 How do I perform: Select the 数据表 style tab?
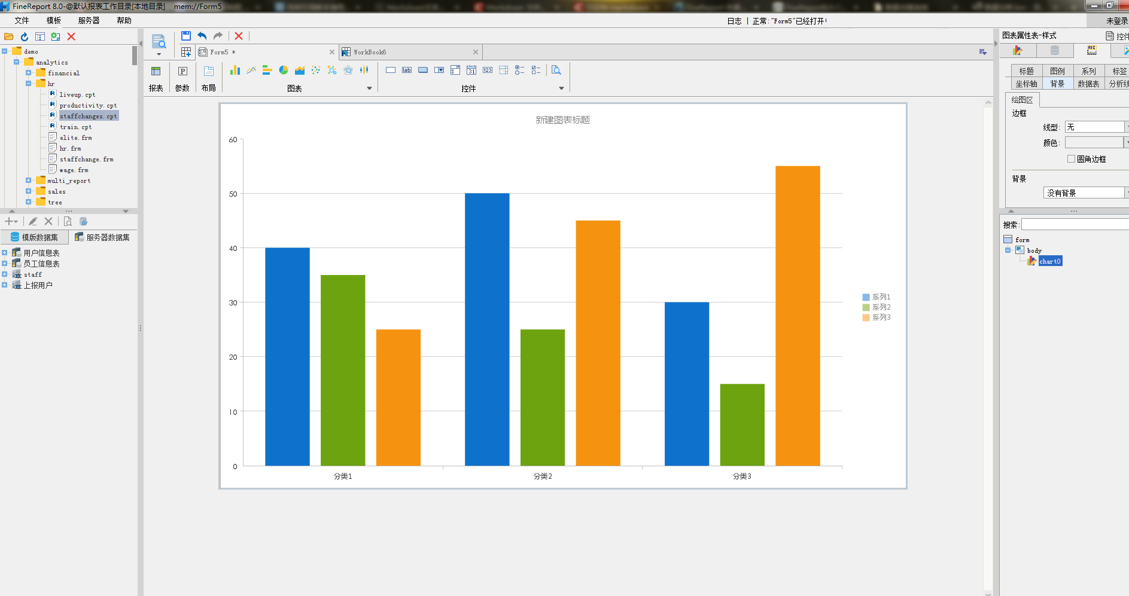pyautogui.click(x=1088, y=84)
